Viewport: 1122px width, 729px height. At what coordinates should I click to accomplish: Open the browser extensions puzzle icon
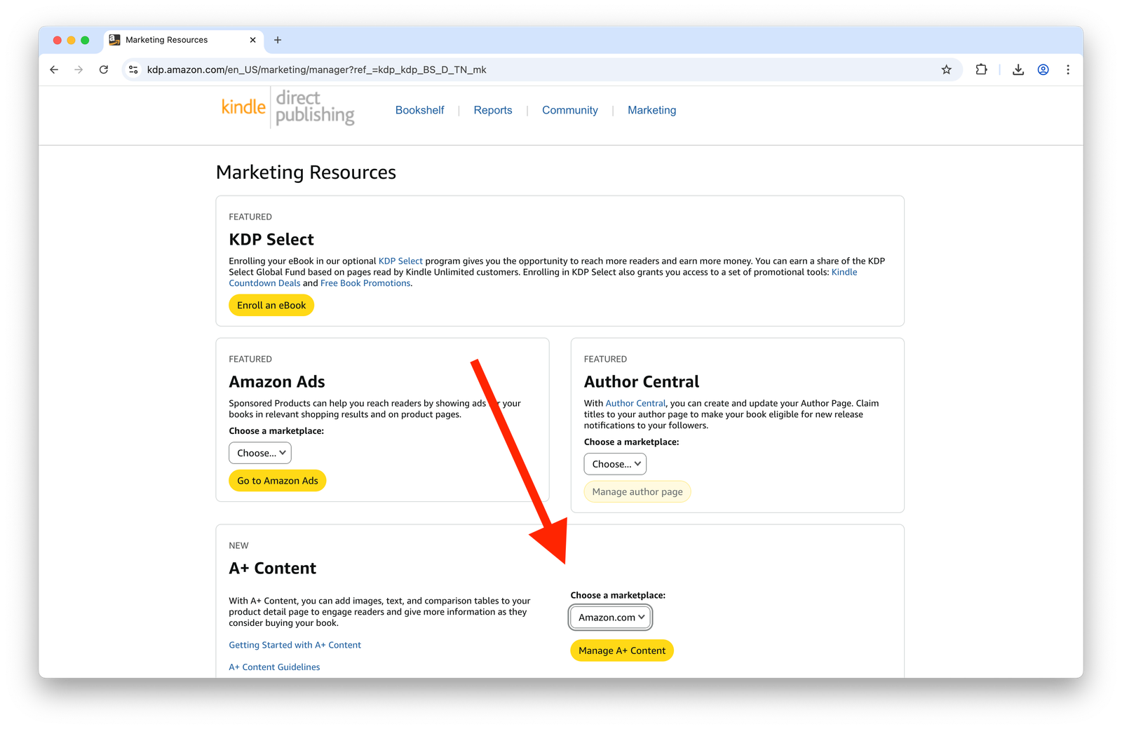(x=981, y=69)
